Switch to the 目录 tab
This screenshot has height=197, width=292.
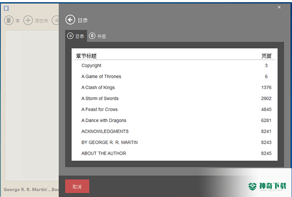point(76,36)
